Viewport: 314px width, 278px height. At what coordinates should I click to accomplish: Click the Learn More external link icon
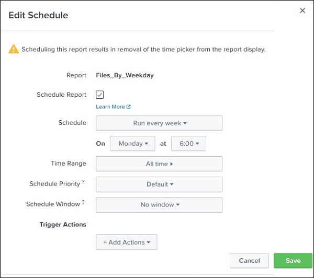[129, 107]
